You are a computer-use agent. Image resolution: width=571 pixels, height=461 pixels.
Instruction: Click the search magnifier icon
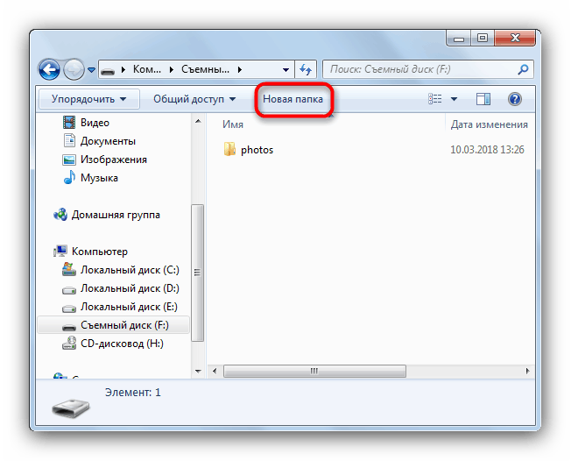click(x=523, y=69)
